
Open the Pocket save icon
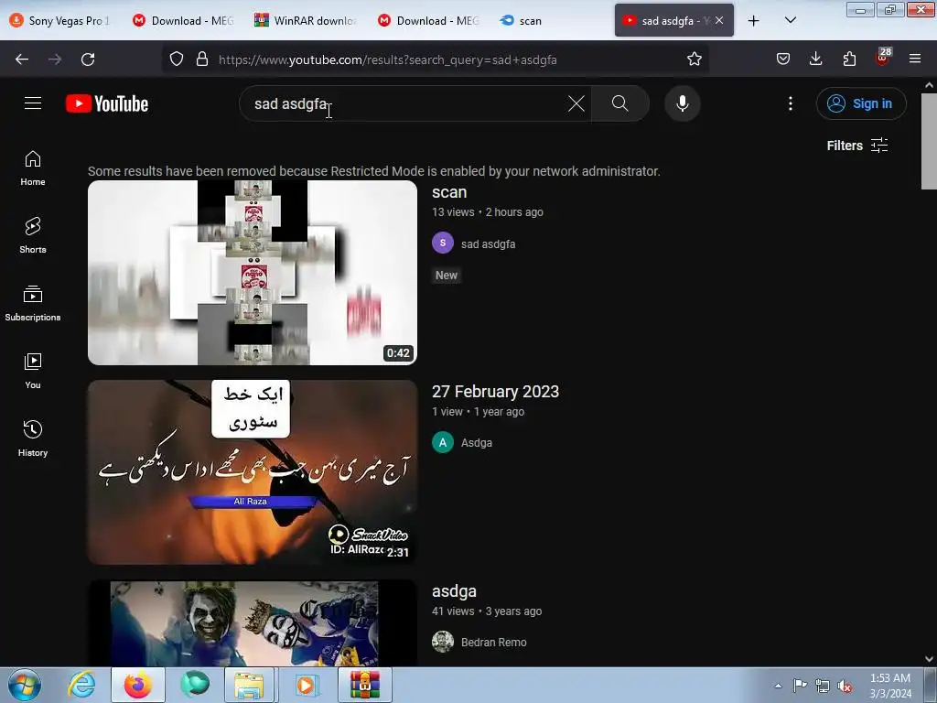[x=783, y=59]
